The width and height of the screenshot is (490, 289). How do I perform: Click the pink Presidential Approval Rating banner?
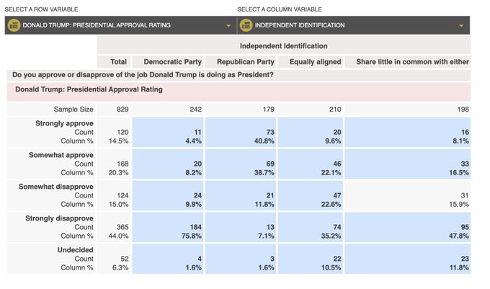pyautogui.click(x=238, y=91)
